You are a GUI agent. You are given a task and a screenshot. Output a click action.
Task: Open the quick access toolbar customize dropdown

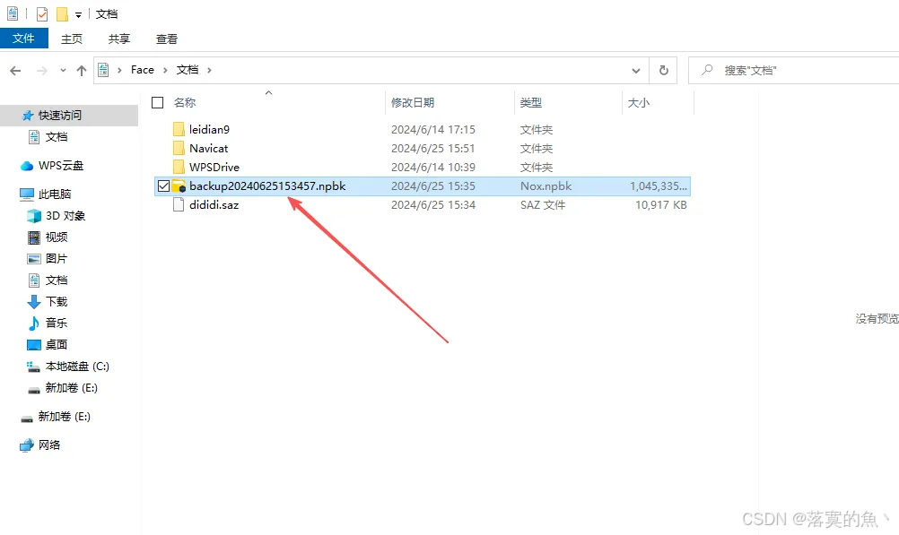79,15
